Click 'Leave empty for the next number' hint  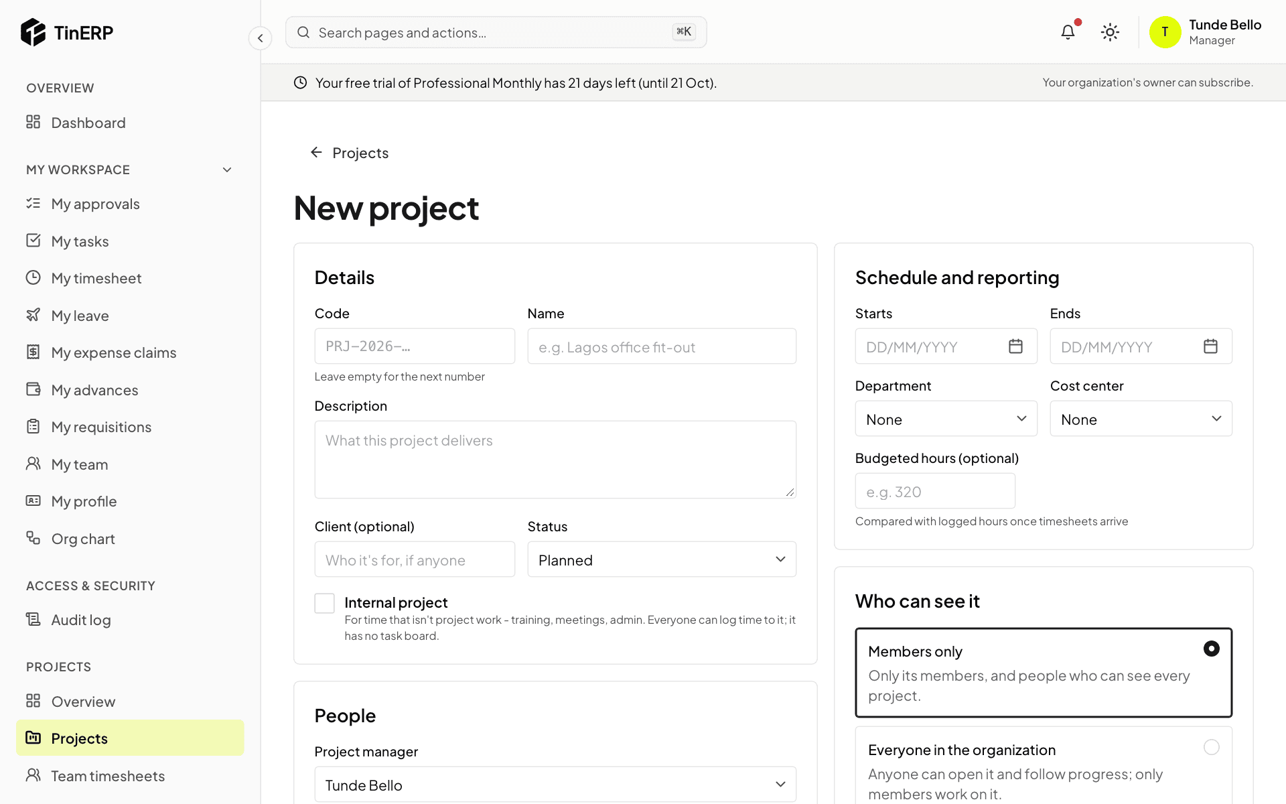[400, 377]
